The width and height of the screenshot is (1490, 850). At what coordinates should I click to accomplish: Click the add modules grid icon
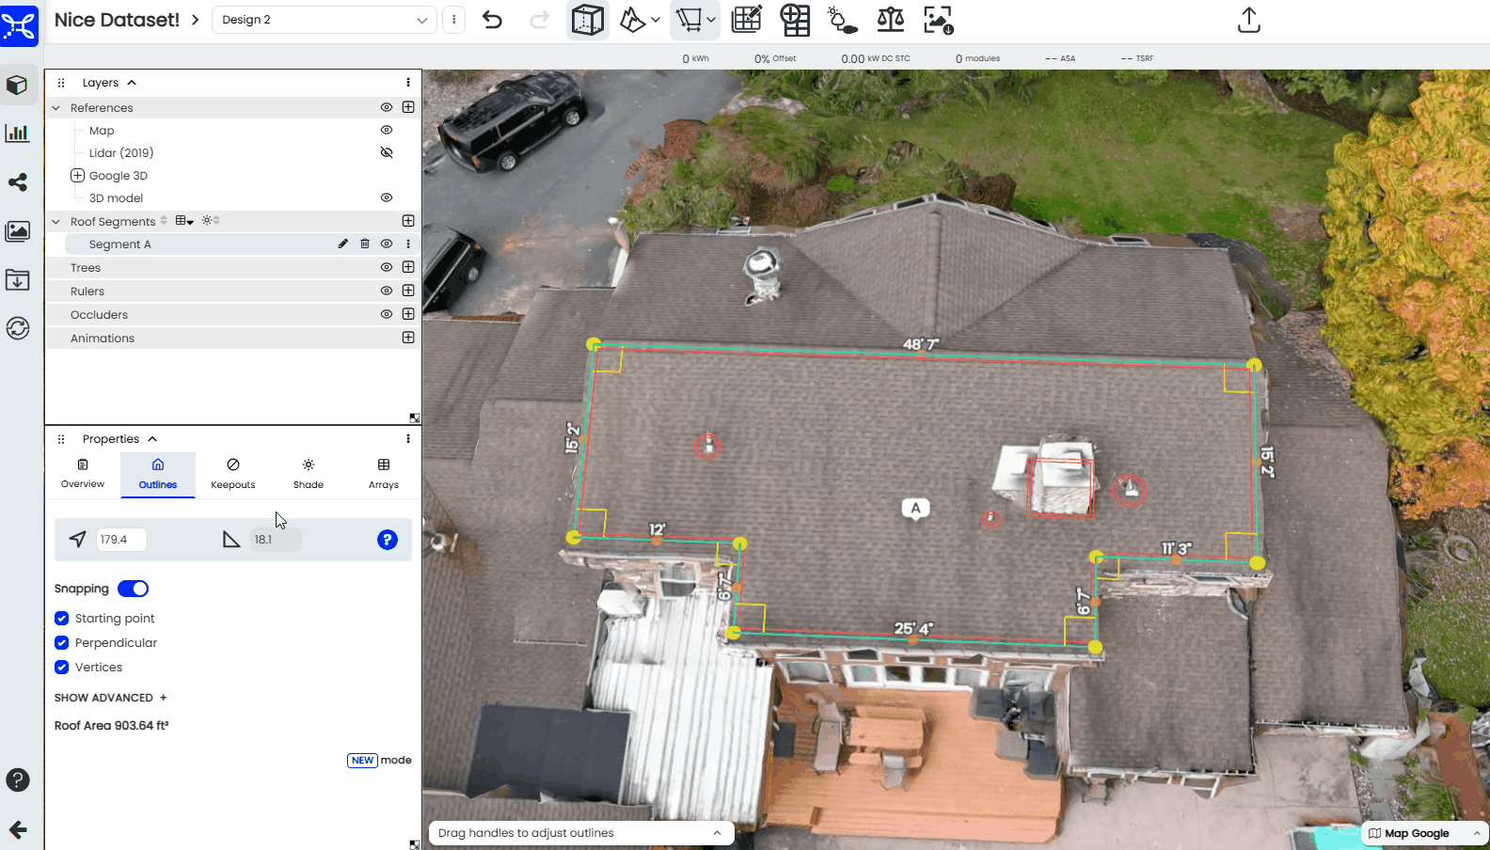point(795,20)
